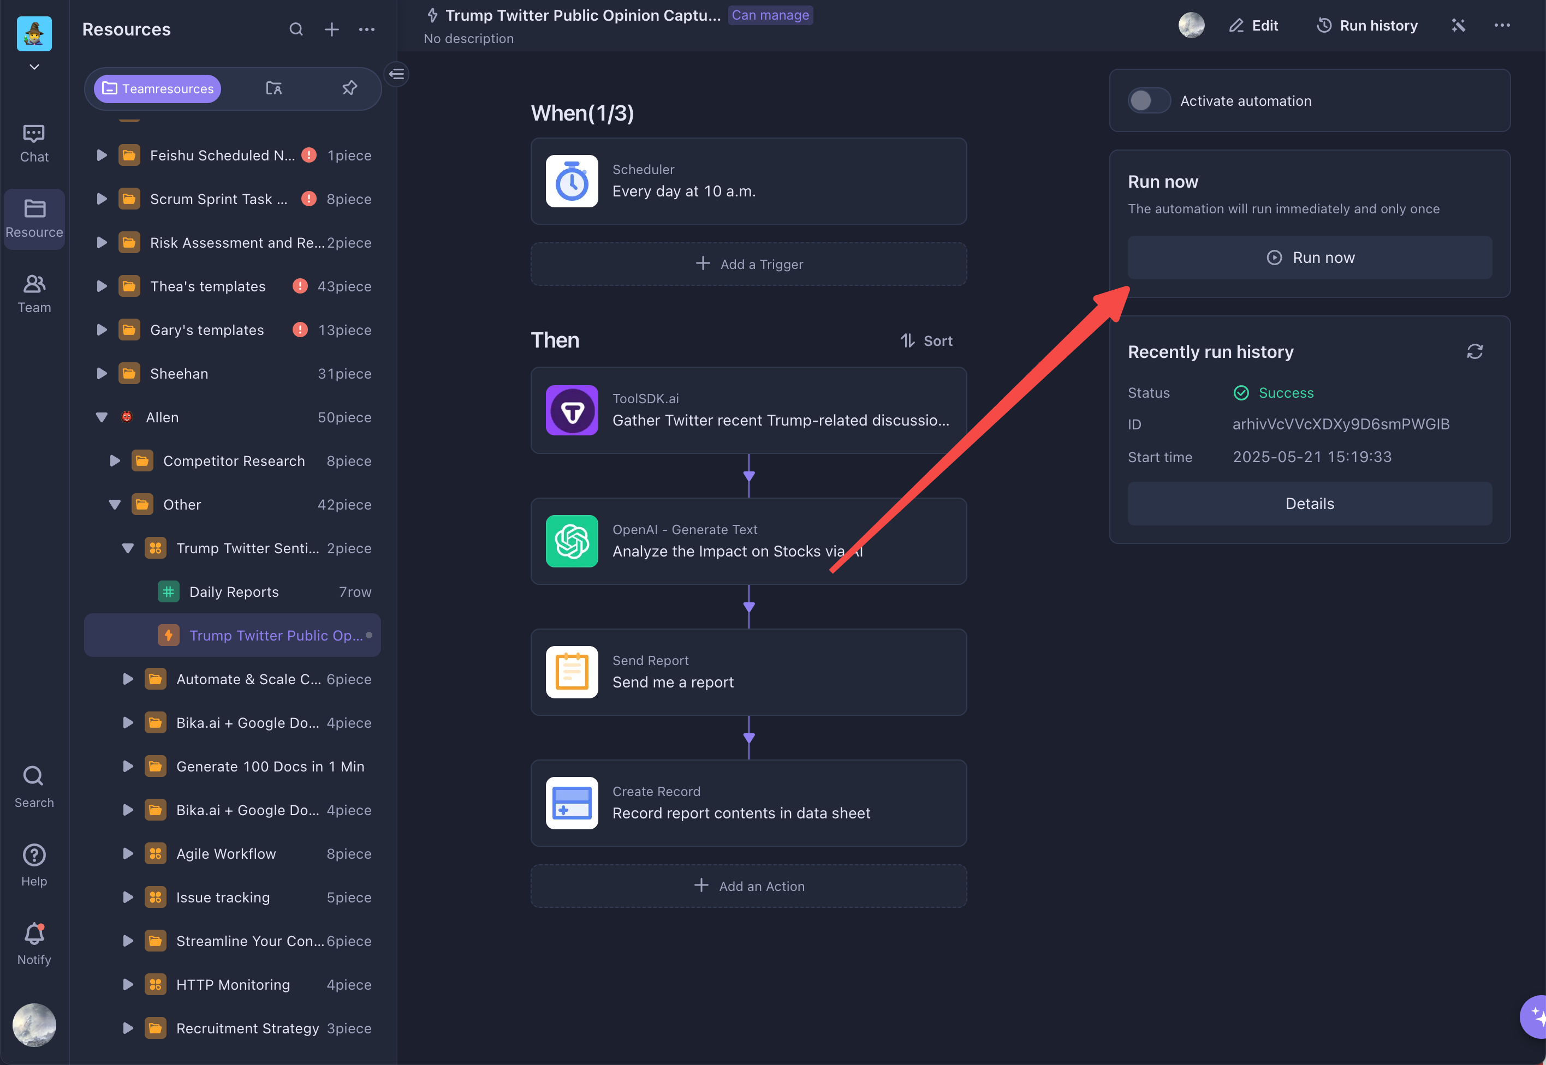Collapse the Allen folder
Screen dimensions: 1546x1065
[102, 417]
